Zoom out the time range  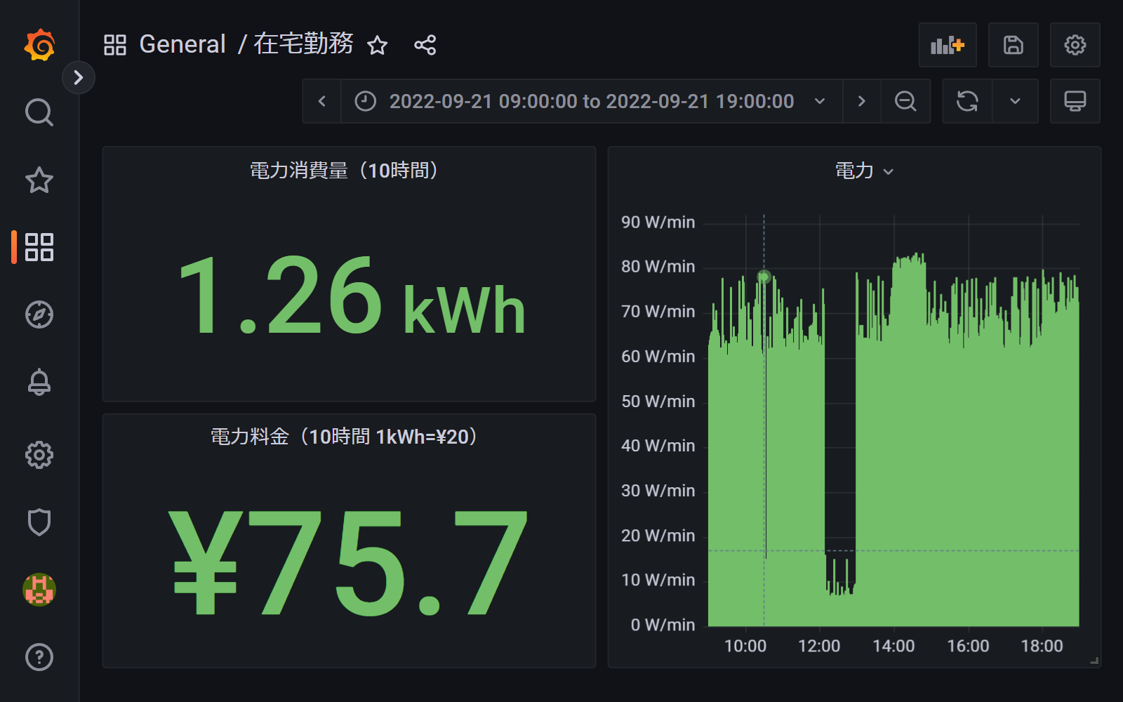click(905, 101)
